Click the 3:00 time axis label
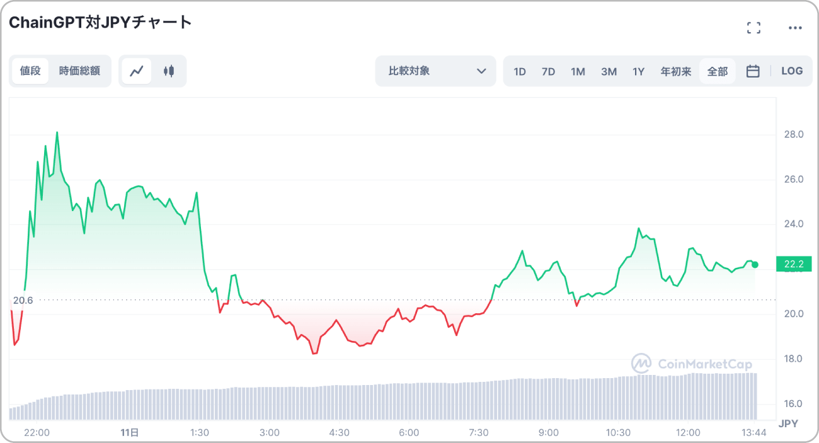819x443 pixels. (x=270, y=433)
